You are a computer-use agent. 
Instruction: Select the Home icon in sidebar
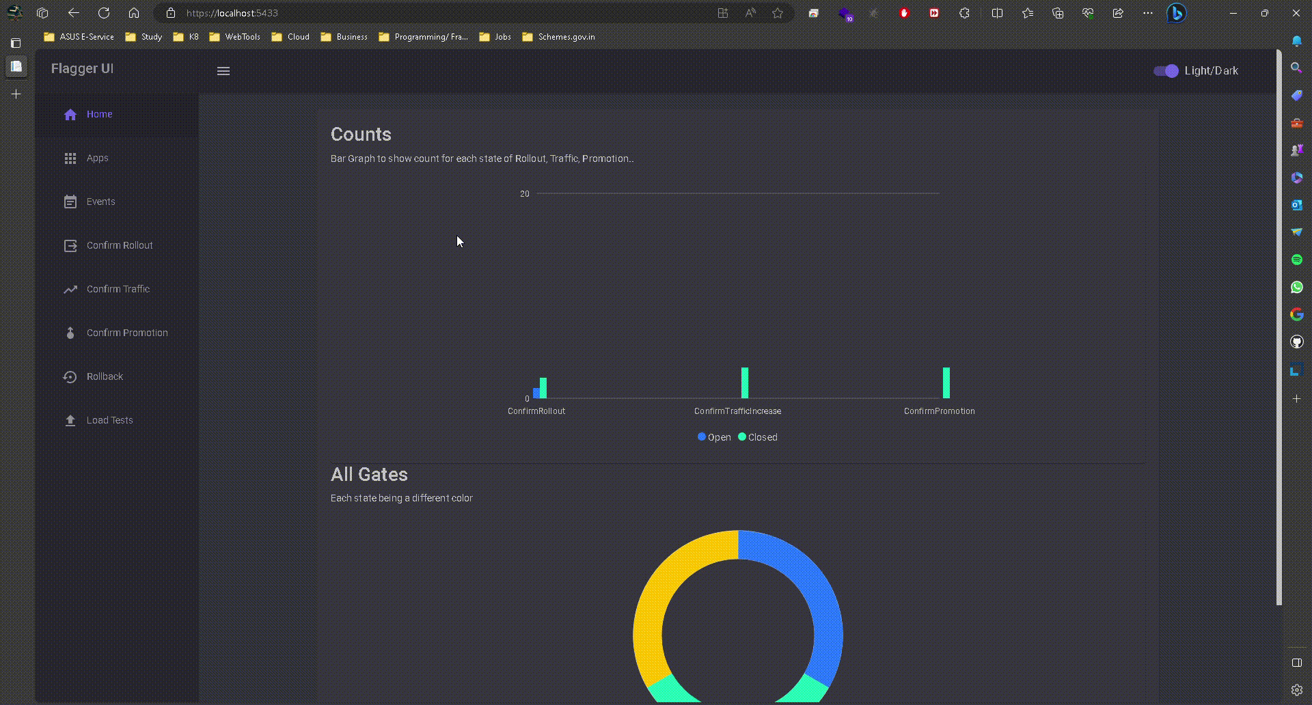pos(71,114)
